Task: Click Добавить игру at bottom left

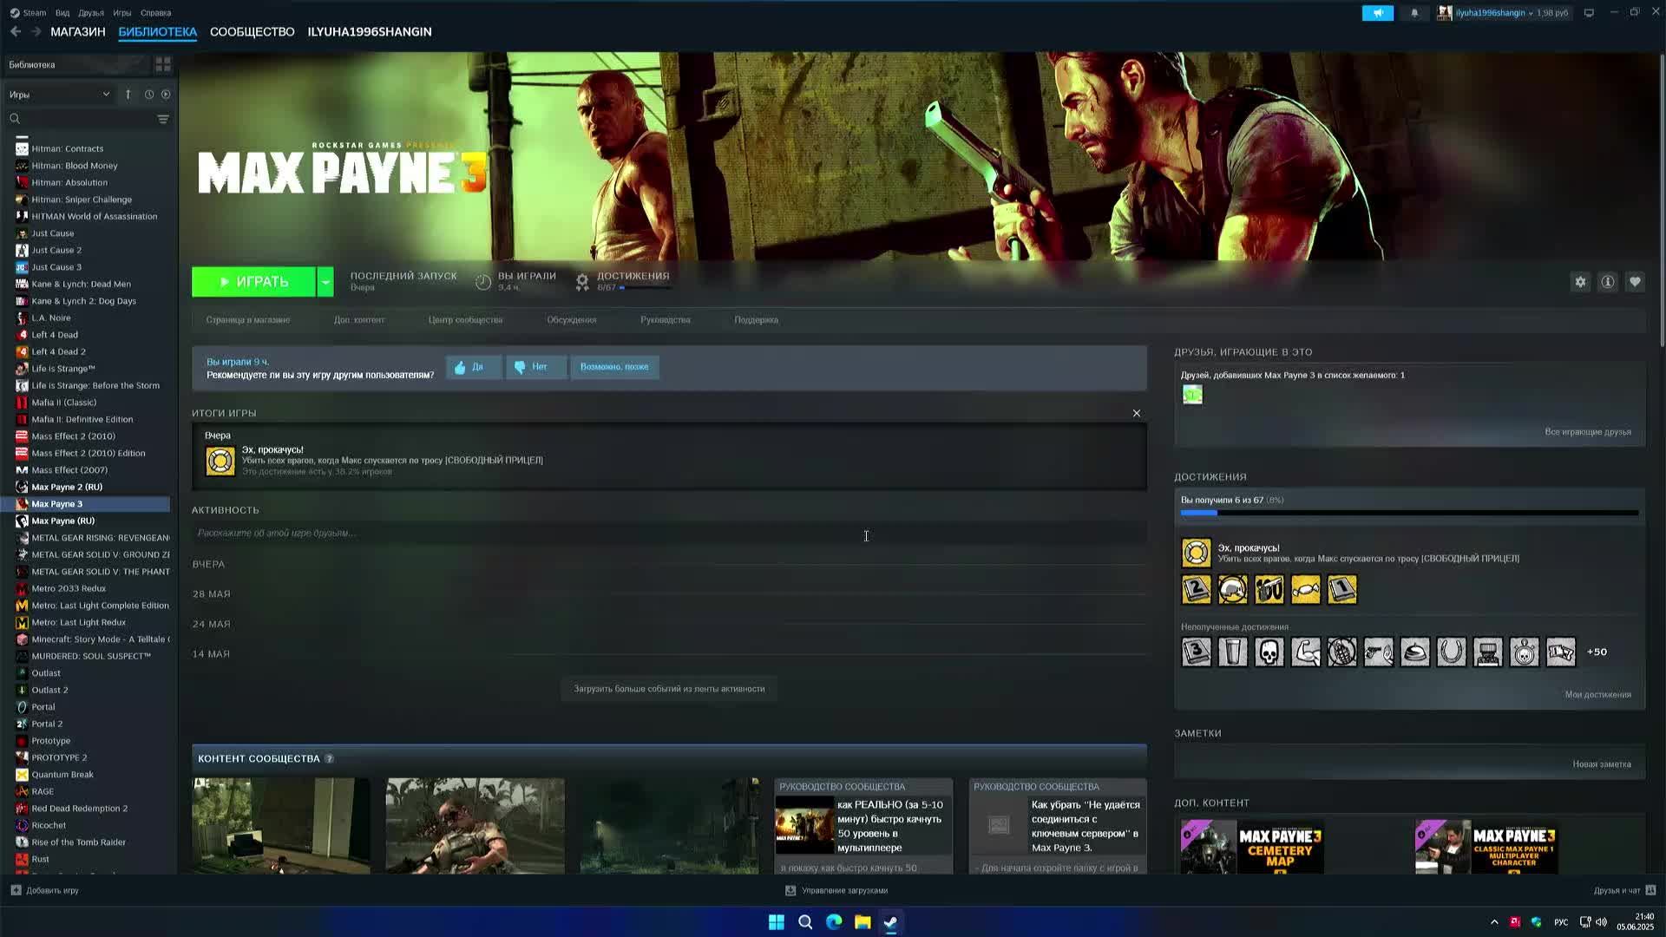Action: [45, 891]
